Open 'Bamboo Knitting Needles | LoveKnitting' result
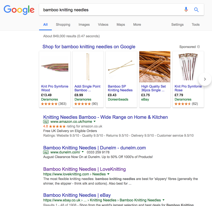 click(85, 169)
